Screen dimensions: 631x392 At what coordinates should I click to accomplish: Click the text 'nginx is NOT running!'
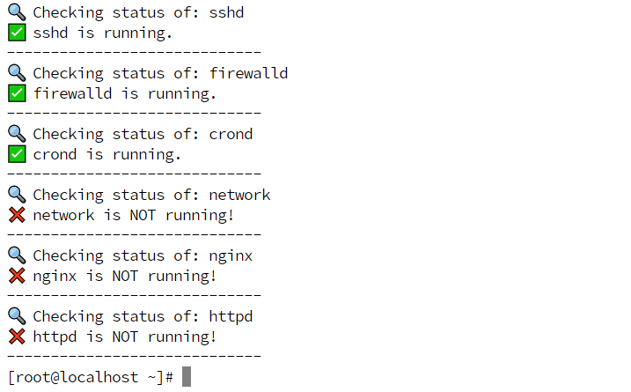(x=124, y=276)
